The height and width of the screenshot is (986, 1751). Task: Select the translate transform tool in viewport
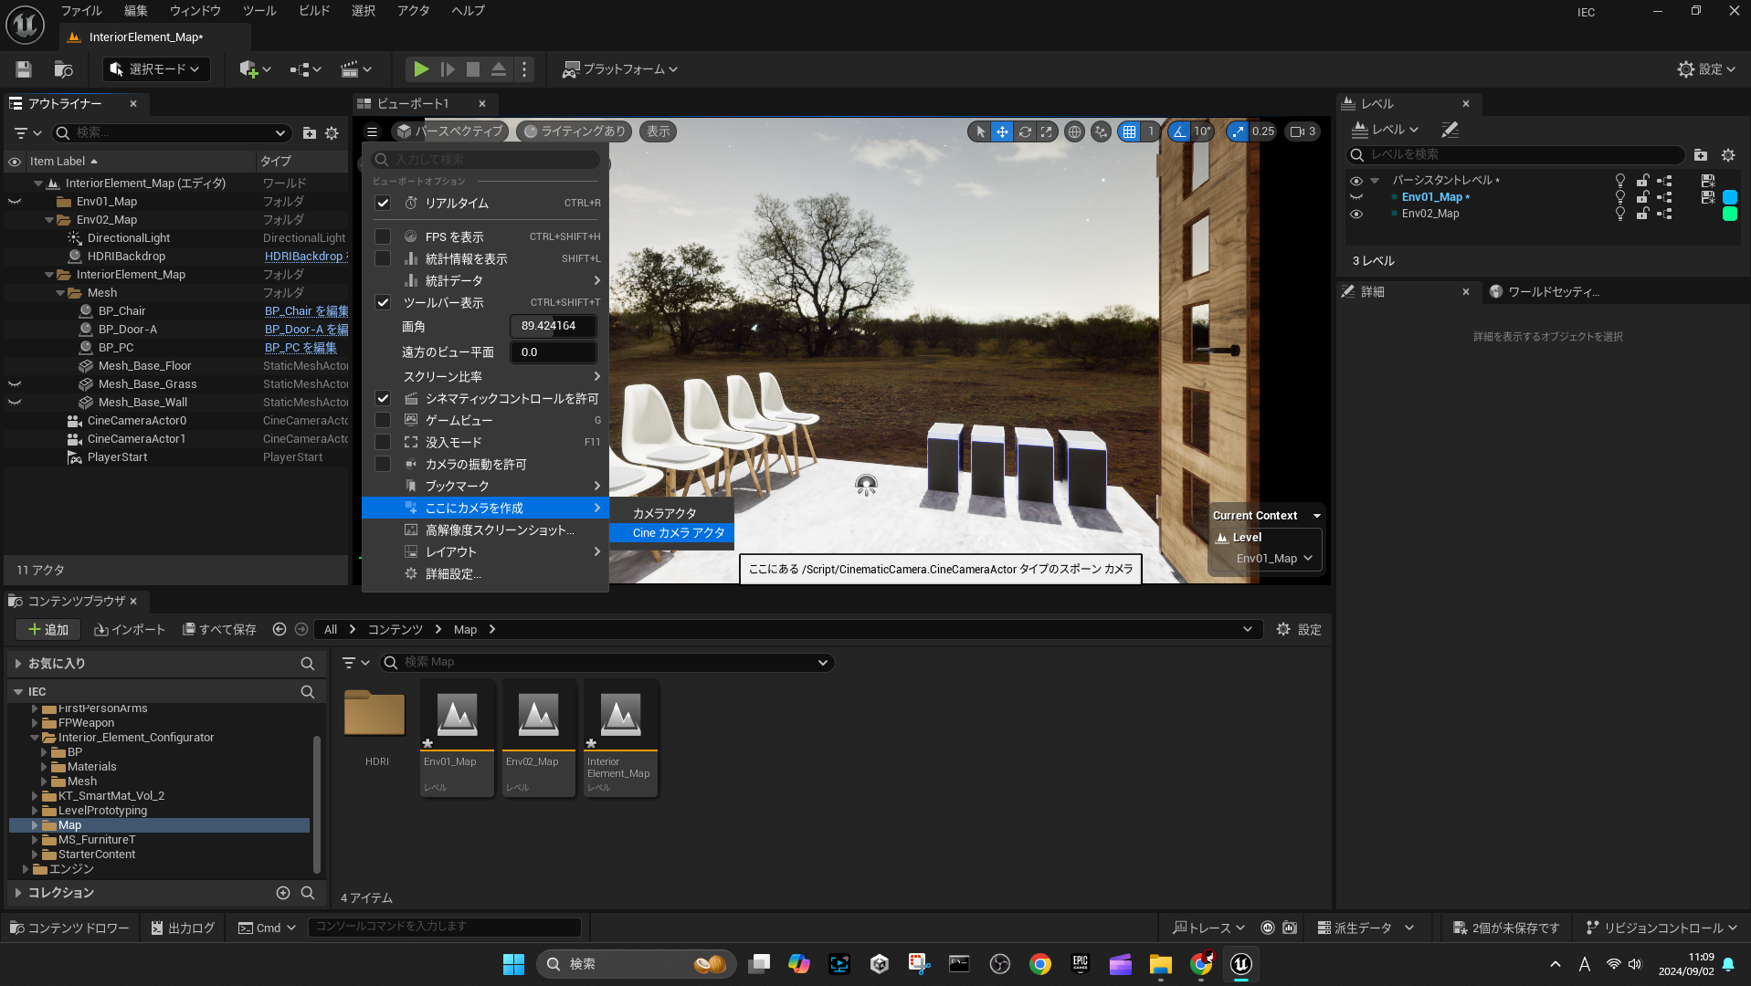point(1002,131)
